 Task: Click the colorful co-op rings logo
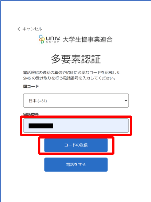click(x=42, y=39)
